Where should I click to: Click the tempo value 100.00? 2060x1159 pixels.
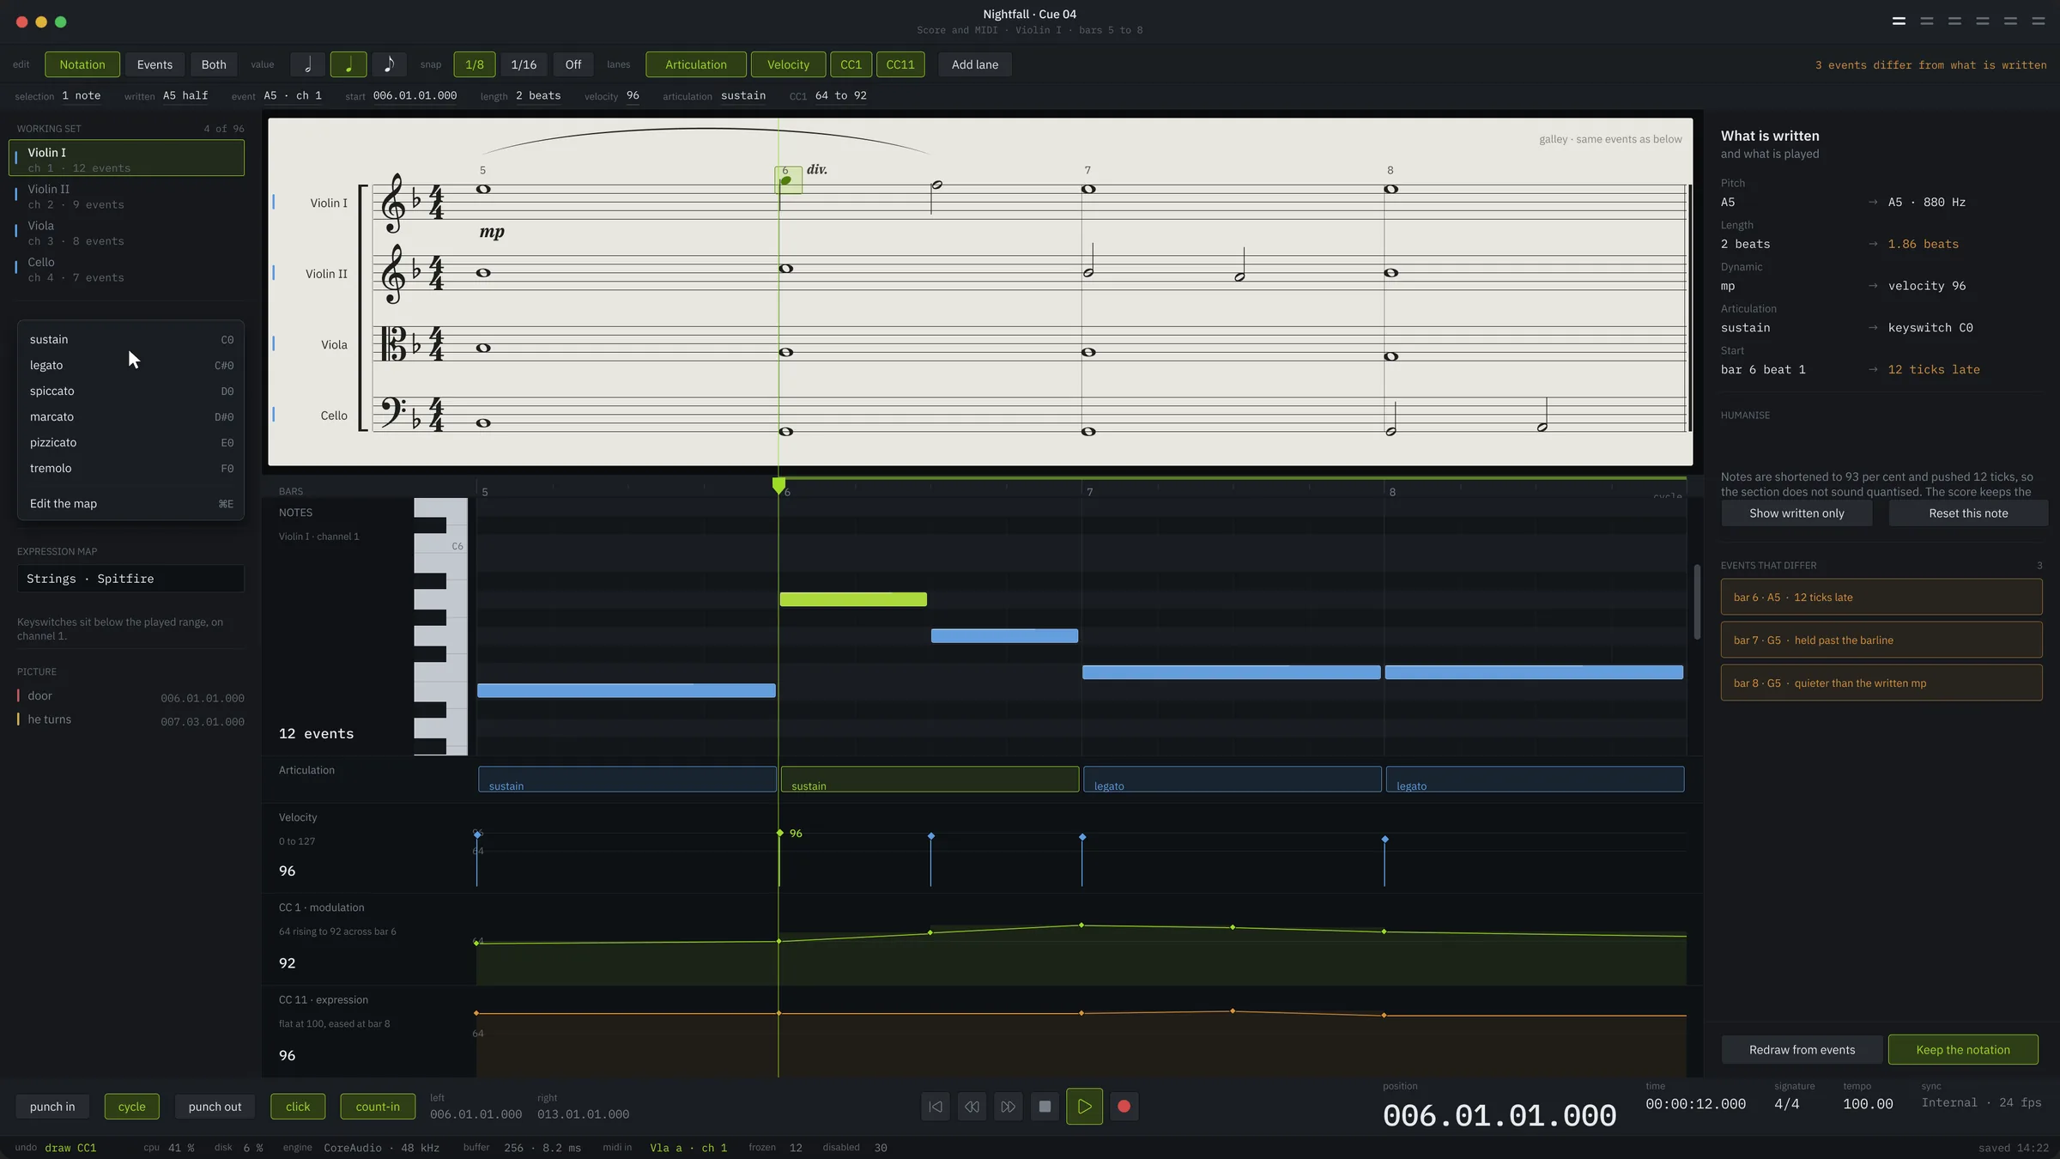click(x=1868, y=1104)
